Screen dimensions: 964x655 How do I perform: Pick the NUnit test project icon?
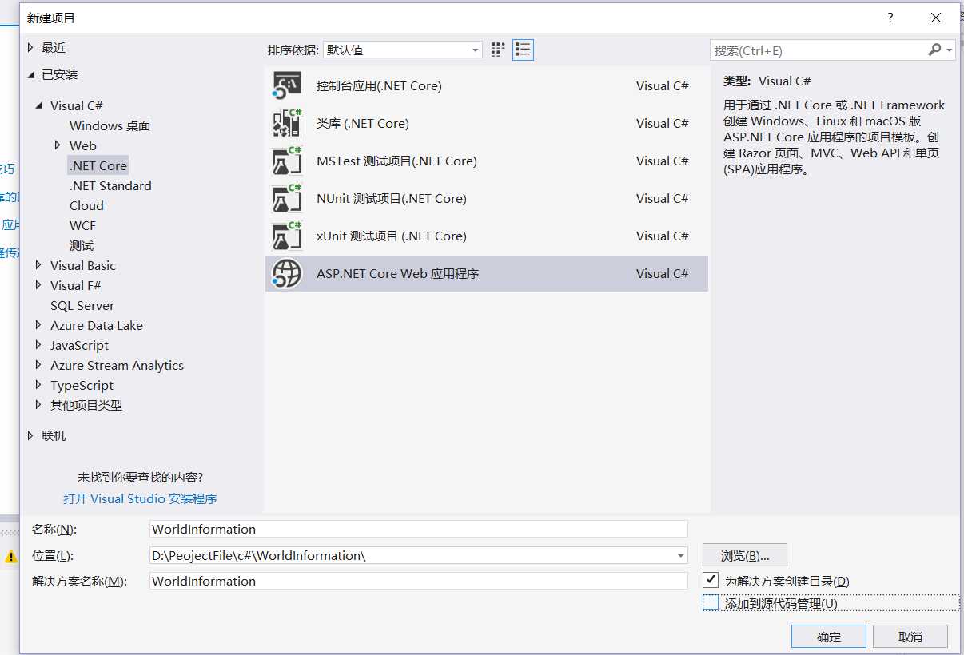(287, 198)
